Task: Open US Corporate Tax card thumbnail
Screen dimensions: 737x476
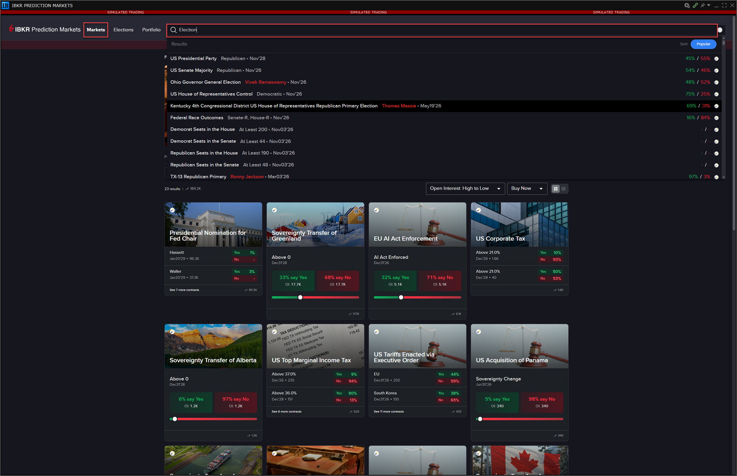Action: (519, 224)
